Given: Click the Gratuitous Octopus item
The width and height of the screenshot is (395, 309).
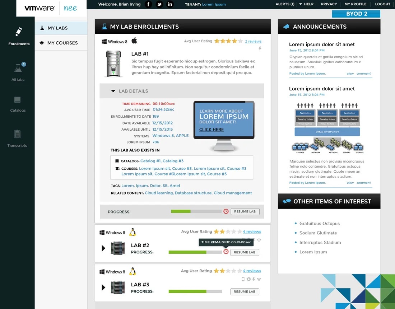Looking at the screenshot, I should [320, 223].
